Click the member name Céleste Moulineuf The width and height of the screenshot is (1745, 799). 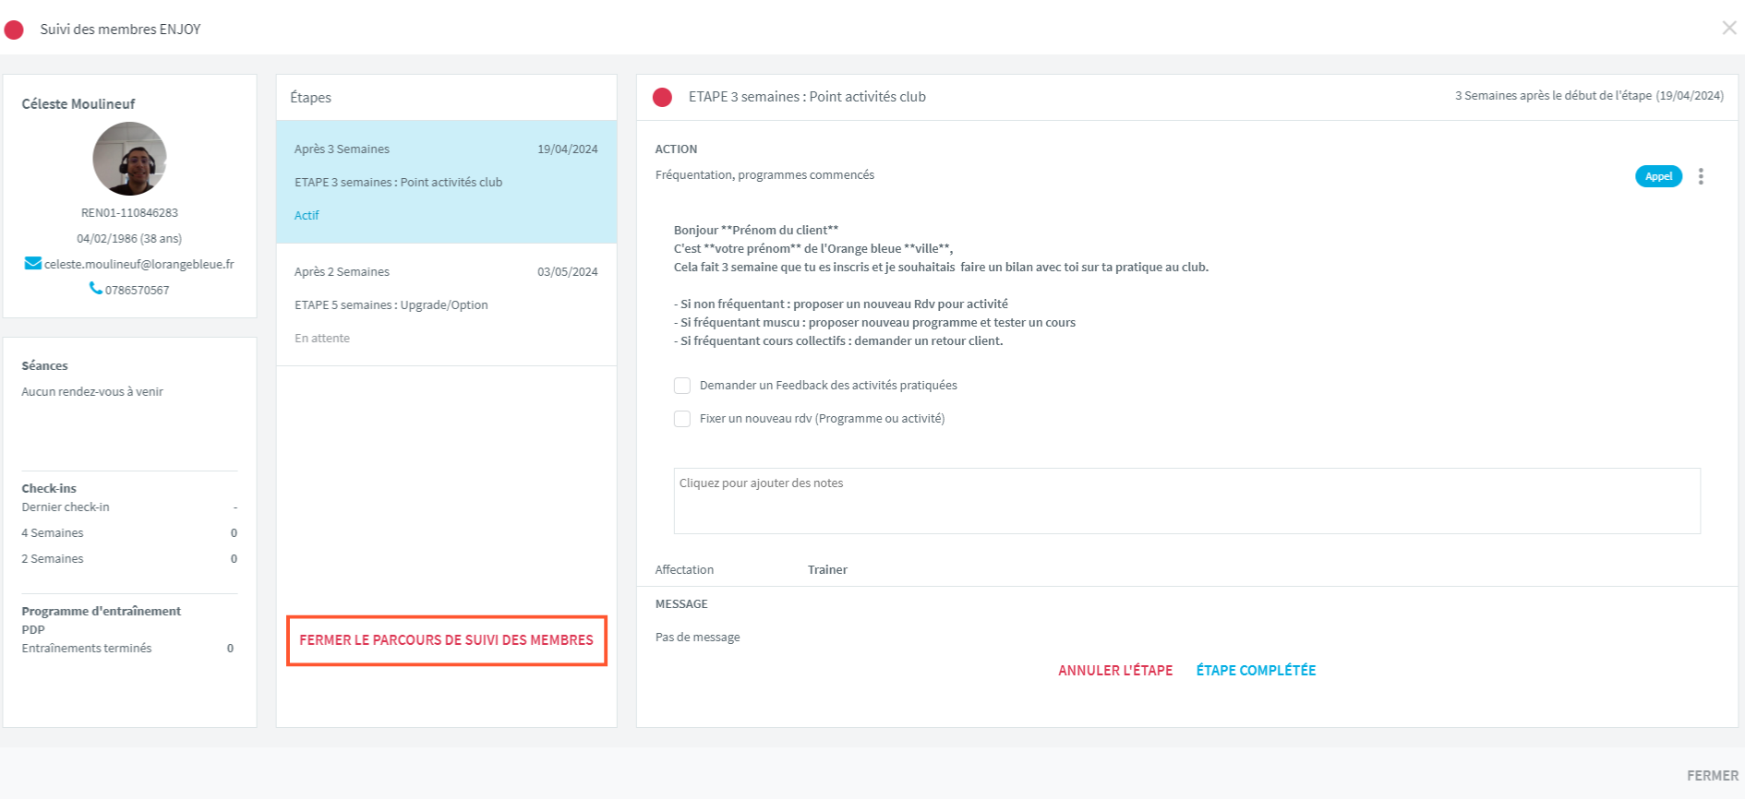(x=78, y=104)
